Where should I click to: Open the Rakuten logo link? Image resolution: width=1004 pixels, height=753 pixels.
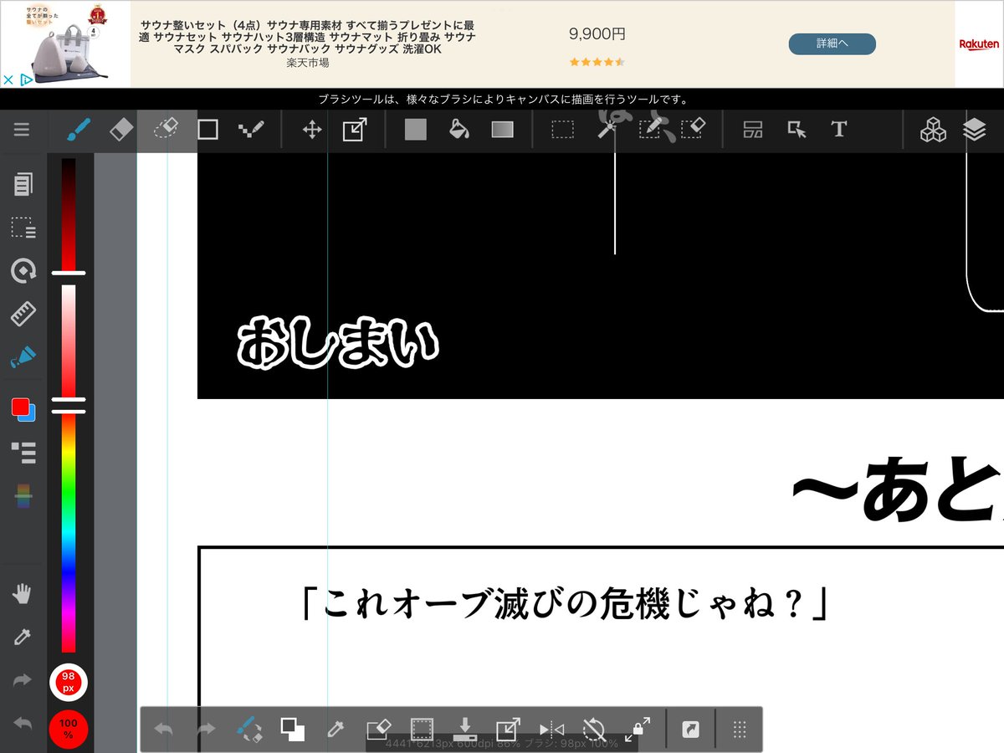click(979, 44)
